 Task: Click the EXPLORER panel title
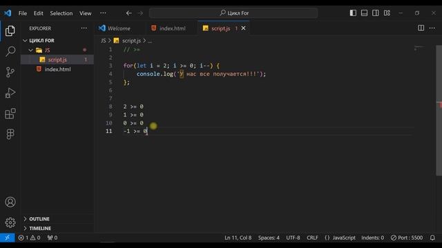(40, 28)
